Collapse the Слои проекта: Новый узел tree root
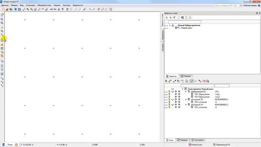 click(182, 89)
